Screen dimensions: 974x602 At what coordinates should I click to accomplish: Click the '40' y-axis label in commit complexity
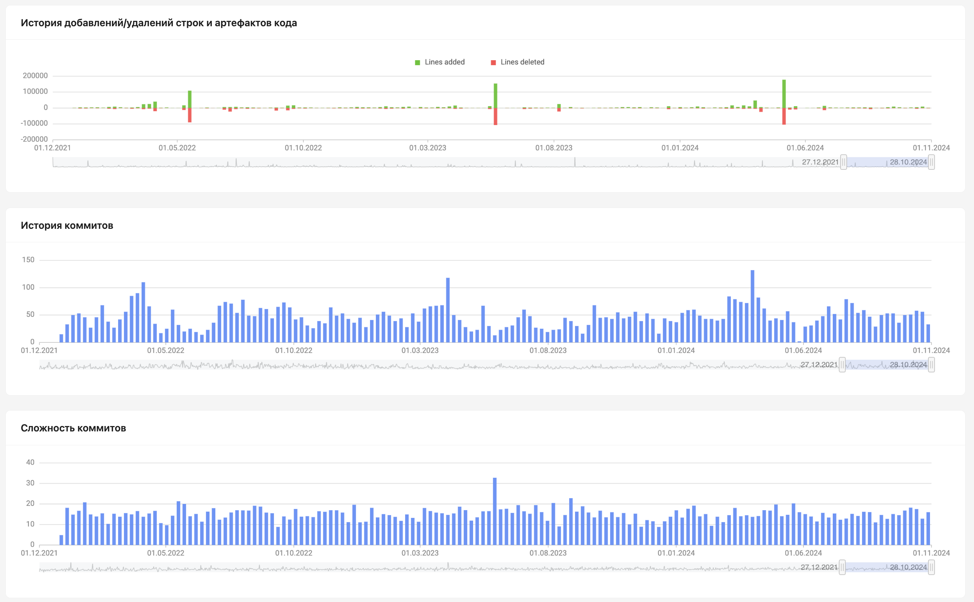tap(30, 463)
